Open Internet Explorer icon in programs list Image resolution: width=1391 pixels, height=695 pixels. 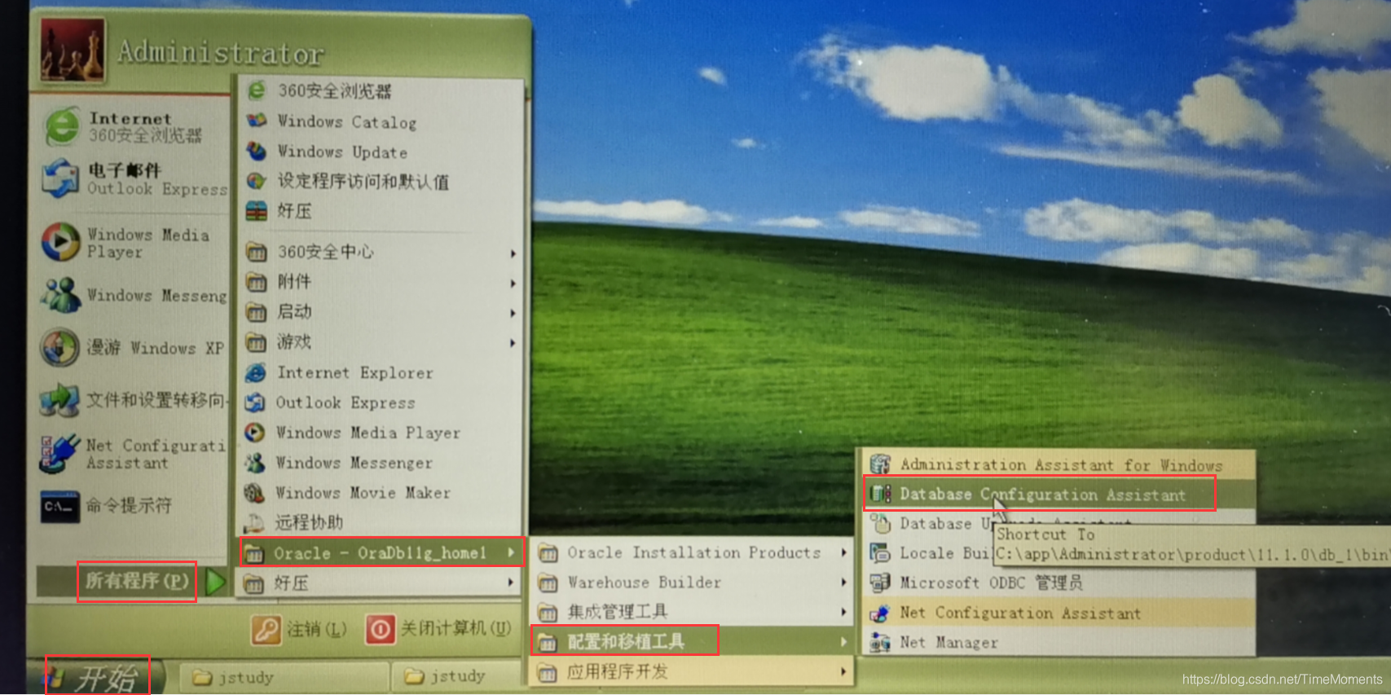click(x=256, y=372)
